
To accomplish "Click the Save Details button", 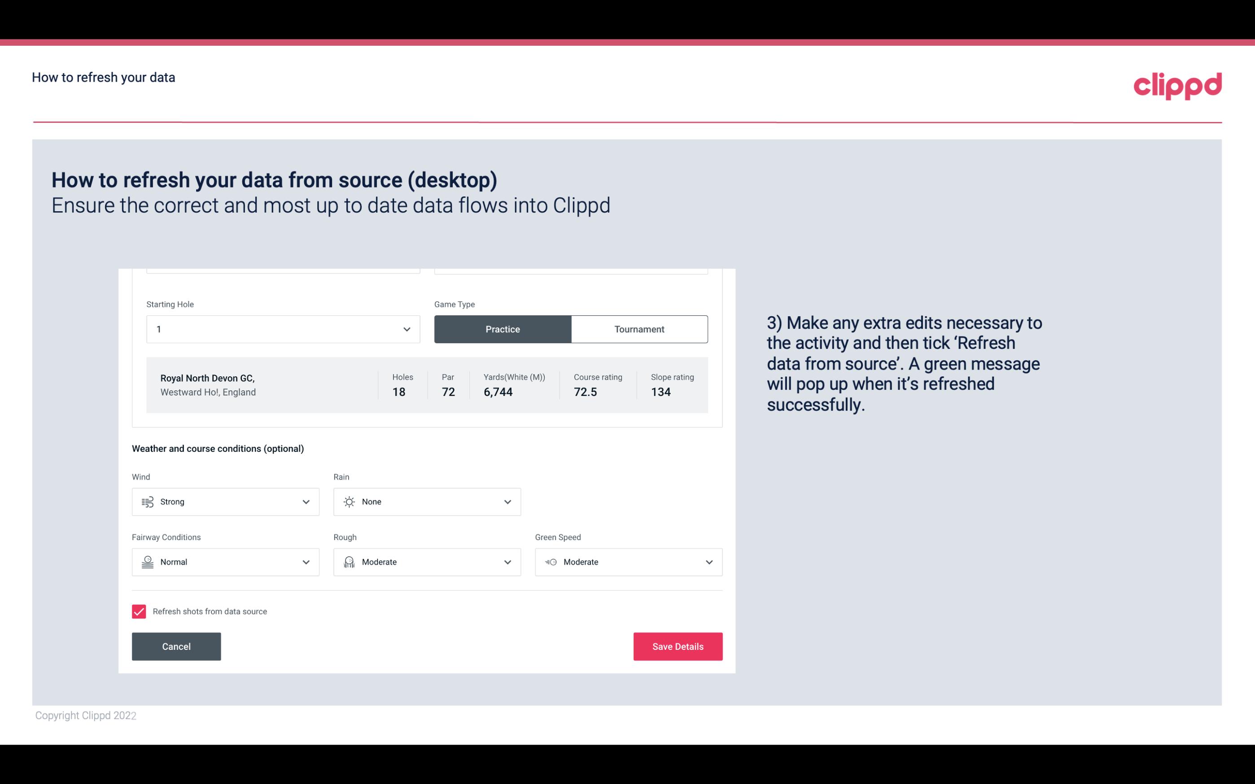I will click(677, 646).
